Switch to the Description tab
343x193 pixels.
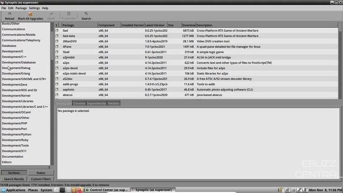(x=64, y=103)
